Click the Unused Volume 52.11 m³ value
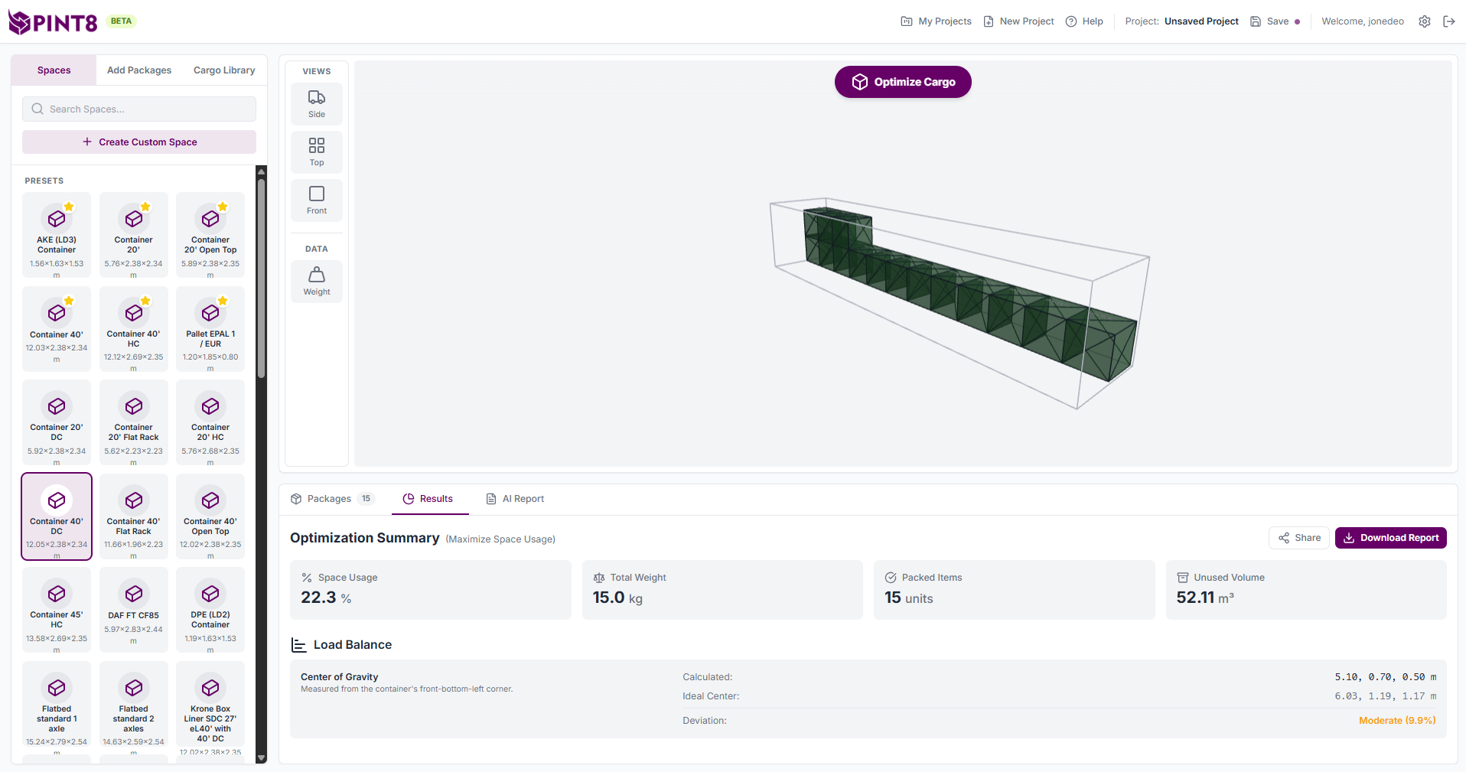The height and width of the screenshot is (772, 1466). (1205, 598)
